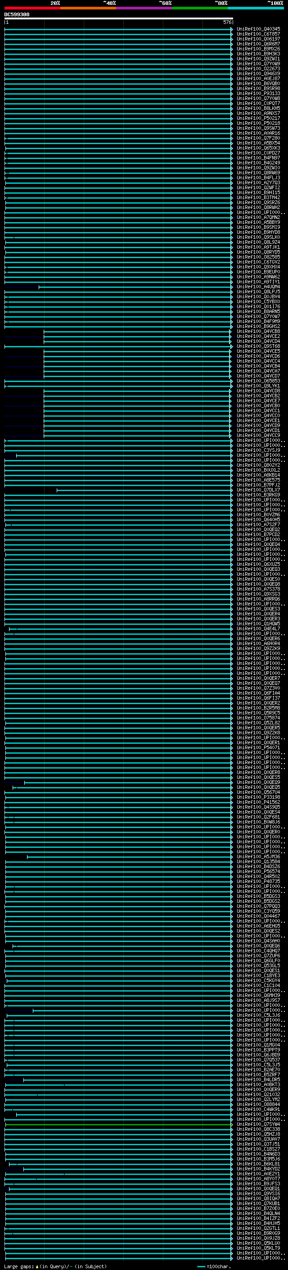Select hit label UniRef100_Q5KLU0
The image size is (288, 1270).
tap(258, 1243)
